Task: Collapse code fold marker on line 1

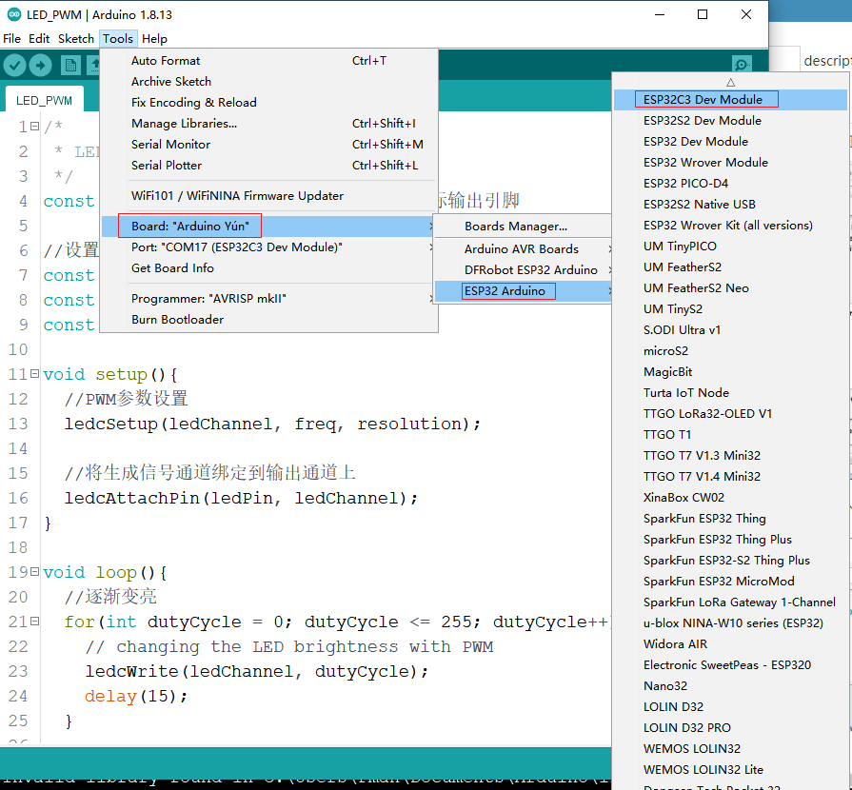Action: click(35, 126)
